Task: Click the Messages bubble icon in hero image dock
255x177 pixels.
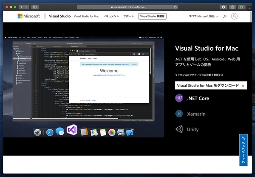Action: tap(59, 131)
